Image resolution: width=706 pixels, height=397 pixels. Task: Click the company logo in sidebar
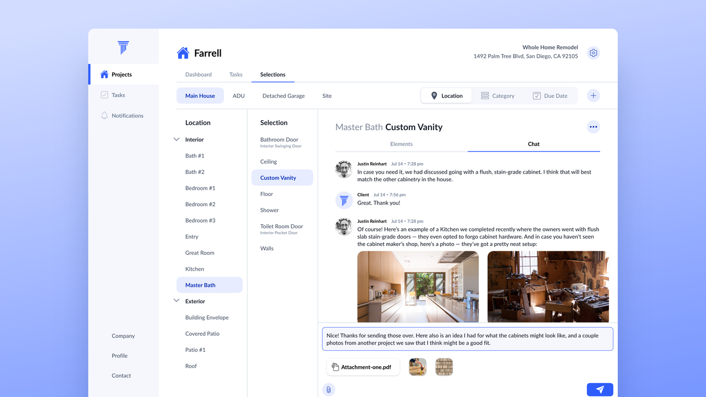pos(124,47)
